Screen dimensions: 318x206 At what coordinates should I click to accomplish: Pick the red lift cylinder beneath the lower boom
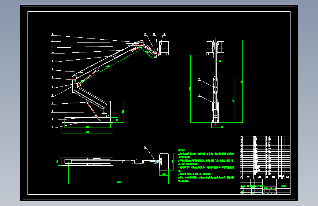pyautogui.click(x=93, y=111)
